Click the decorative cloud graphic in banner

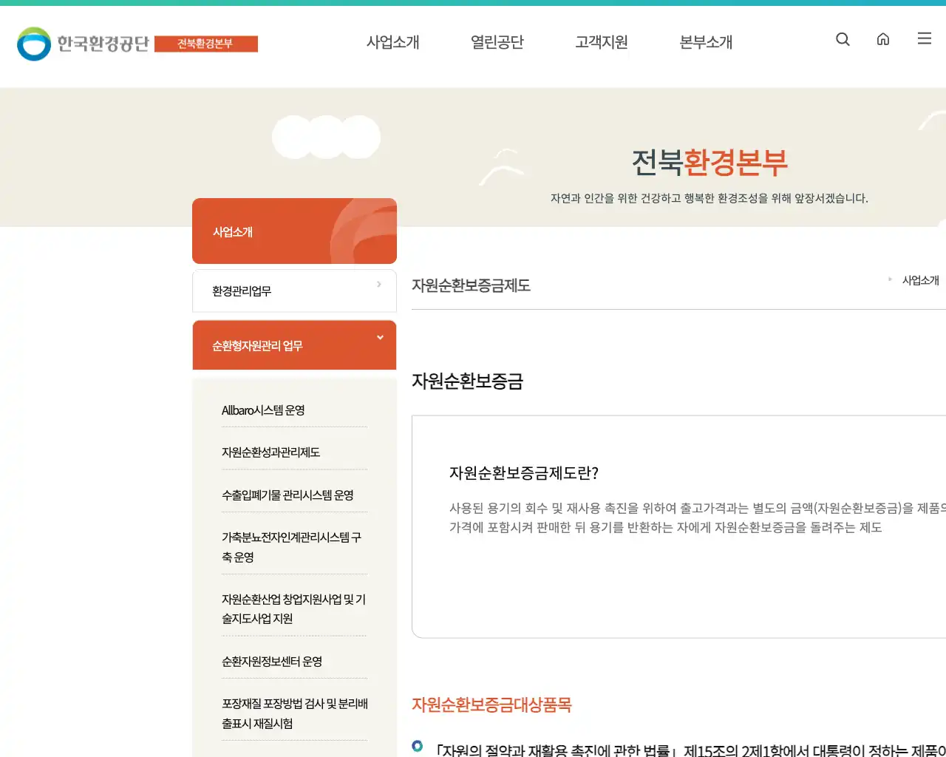pos(326,137)
